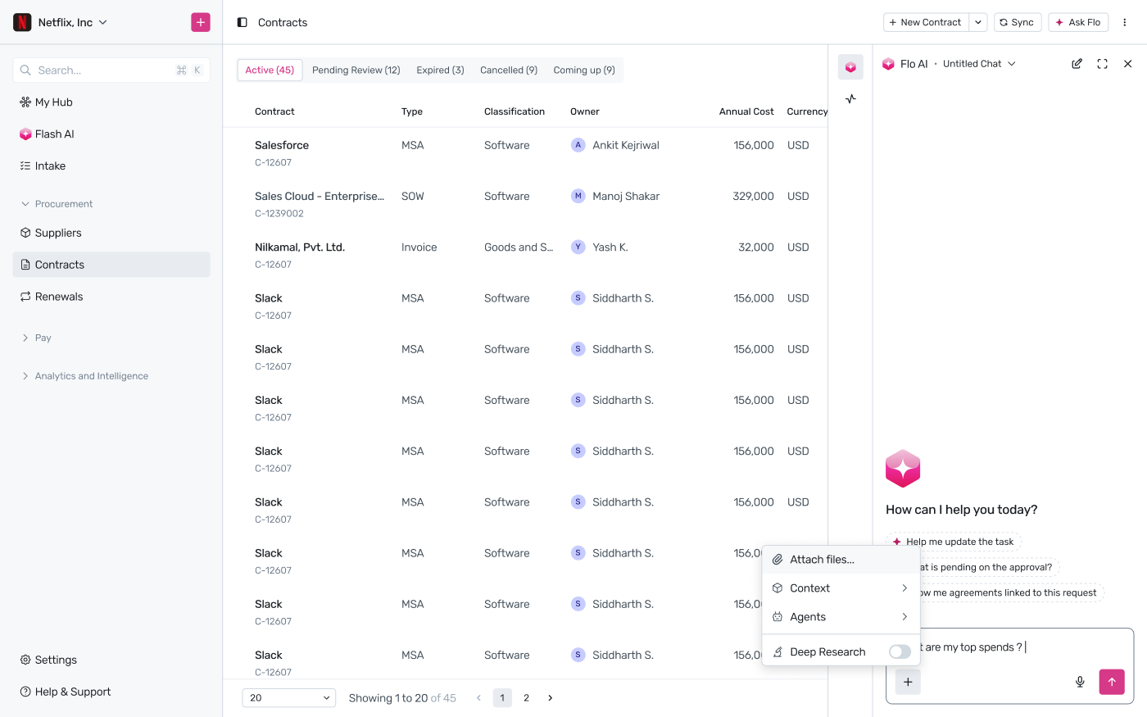Sort by the Annual Cost column header
Screen dimensions: 1147x717
pos(746,111)
